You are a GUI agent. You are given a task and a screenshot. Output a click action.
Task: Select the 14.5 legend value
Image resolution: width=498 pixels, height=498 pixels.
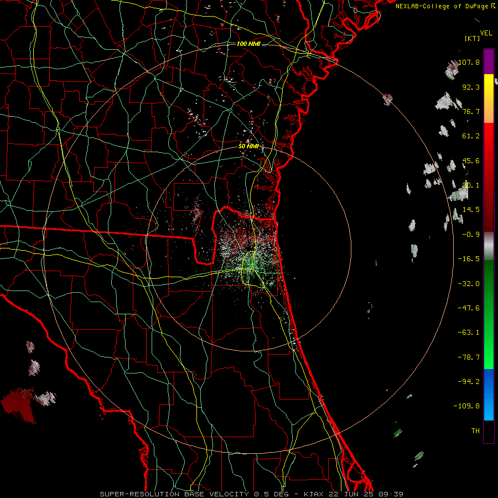coord(471,210)
